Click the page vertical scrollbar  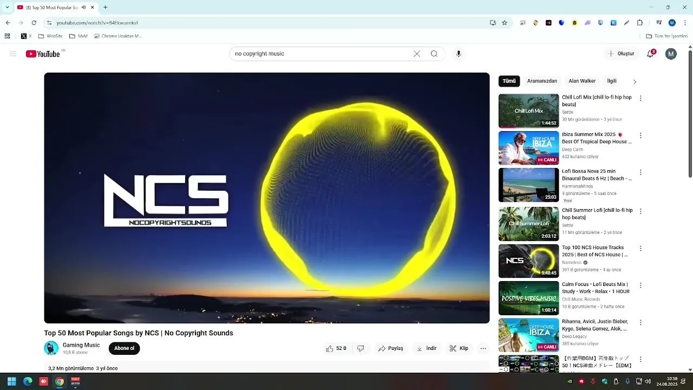point(690,114)
